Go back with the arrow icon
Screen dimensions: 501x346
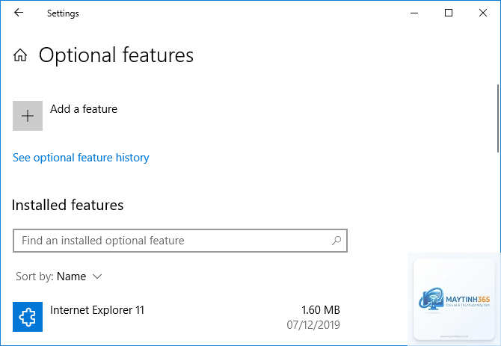(x=19, y=13)
